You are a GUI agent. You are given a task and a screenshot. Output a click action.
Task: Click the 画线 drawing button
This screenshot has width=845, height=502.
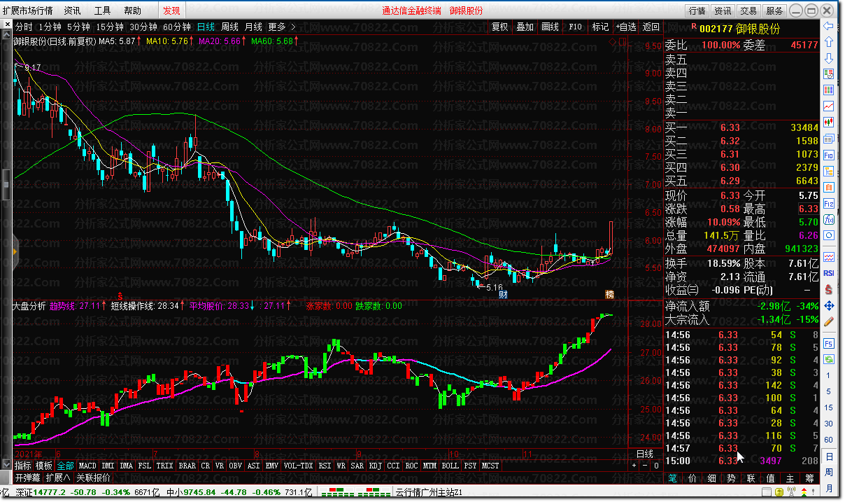click(551, 27)
